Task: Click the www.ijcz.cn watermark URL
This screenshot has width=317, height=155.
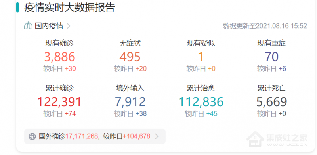Action: click(287, 145)
